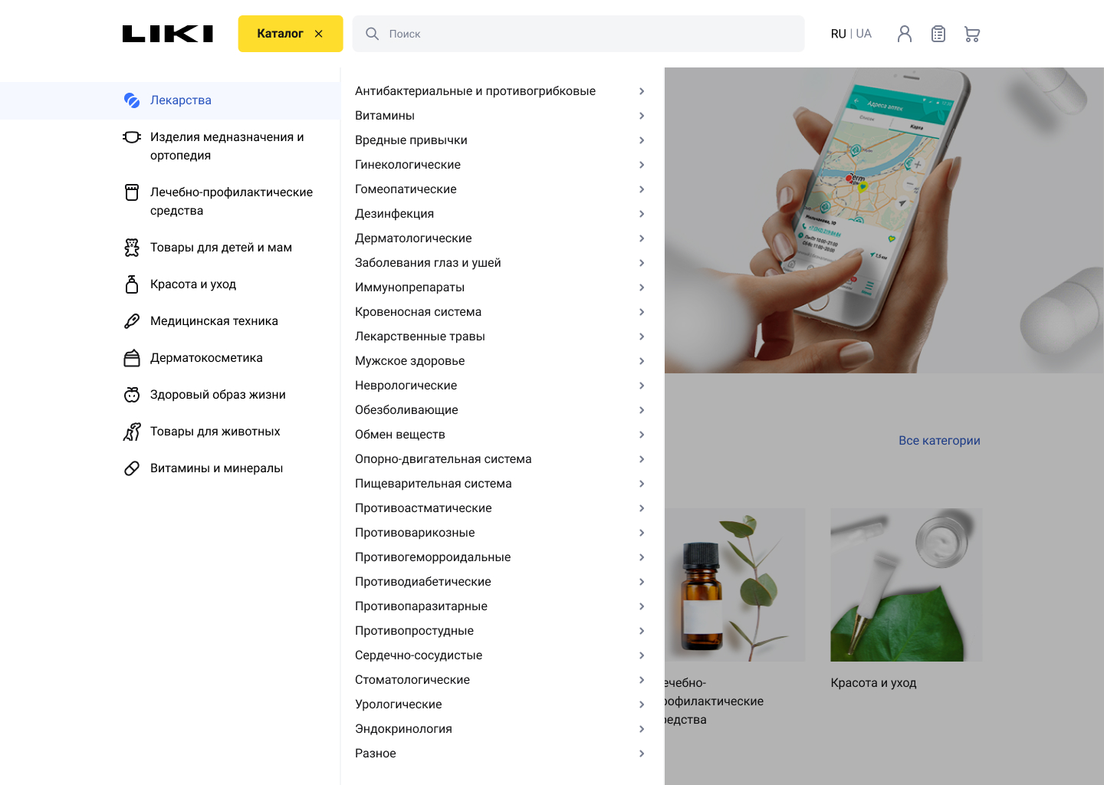Close the Каталог menu button
Screen dimensions: 1104x785
(x=291, y=34)
